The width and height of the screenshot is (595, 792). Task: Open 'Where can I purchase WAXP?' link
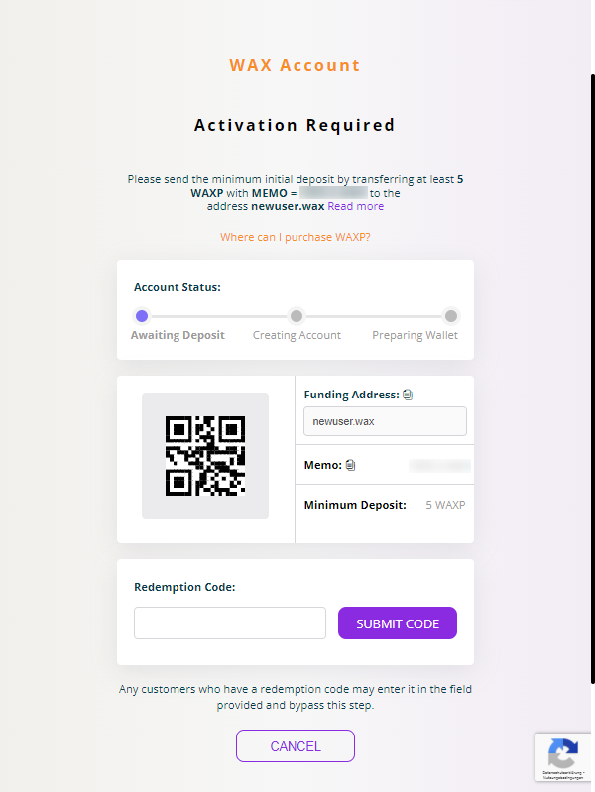(x=296, y=237)
